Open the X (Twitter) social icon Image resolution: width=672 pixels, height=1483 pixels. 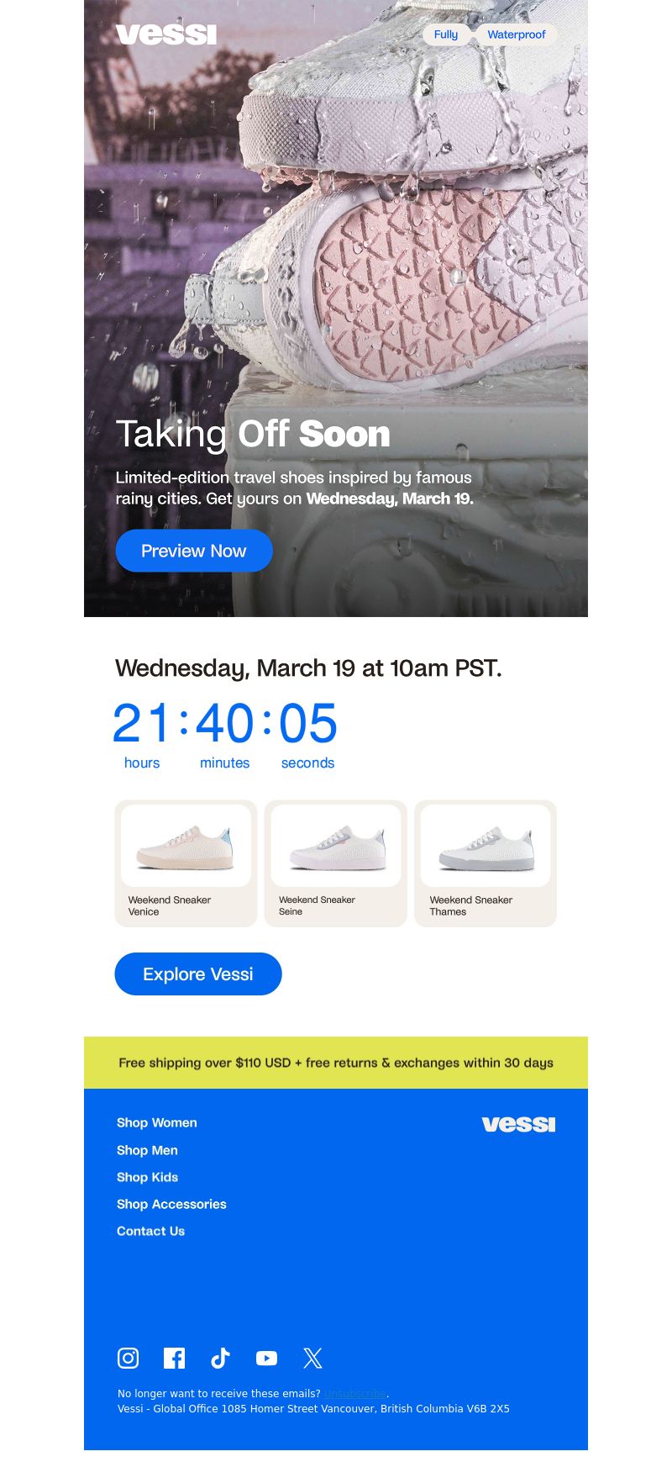(x=312, y=1358)
